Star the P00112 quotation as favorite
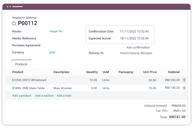194x133 pixels. 14,23
